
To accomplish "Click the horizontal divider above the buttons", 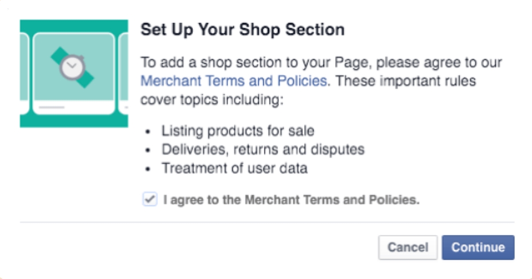I will [x=267, y=222].
